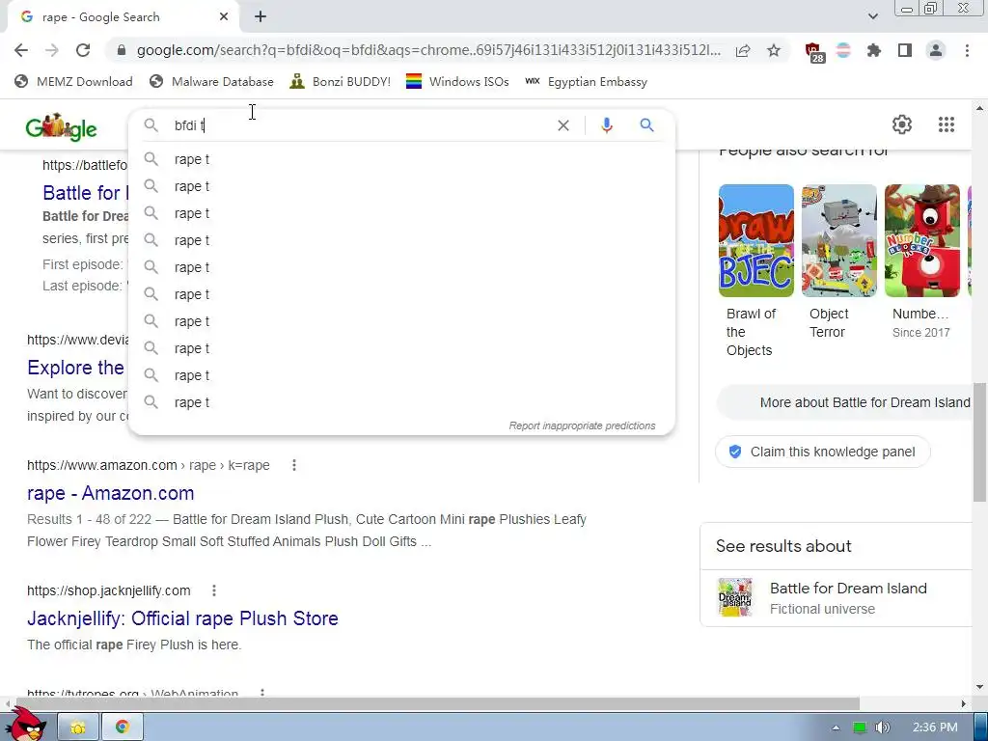Open the Angry Birds start button

[25, 724]
